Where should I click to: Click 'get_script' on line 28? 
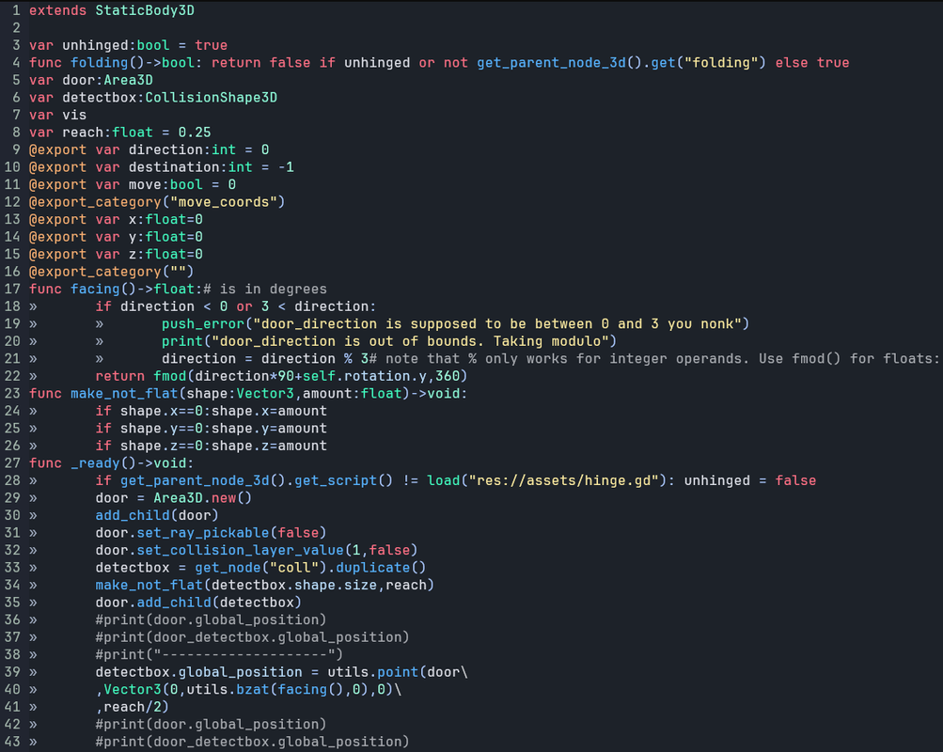336,481
